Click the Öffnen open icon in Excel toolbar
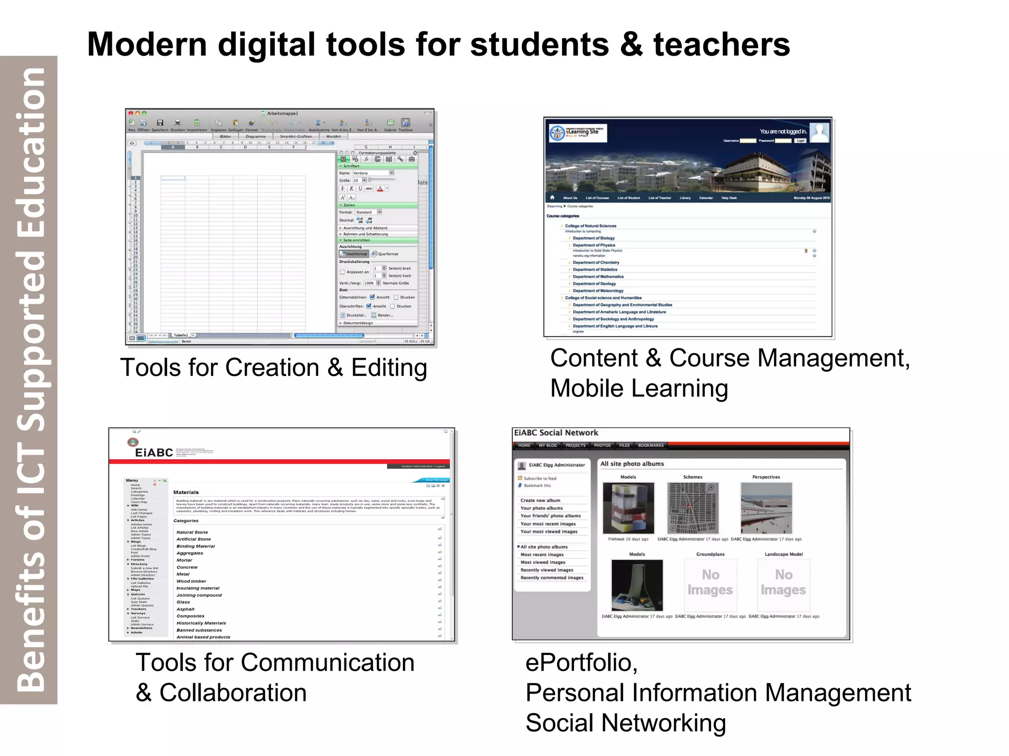Image resolution: width=1009 pixels, height=756 pixels. pyautogui.click(x=144, y=123)
